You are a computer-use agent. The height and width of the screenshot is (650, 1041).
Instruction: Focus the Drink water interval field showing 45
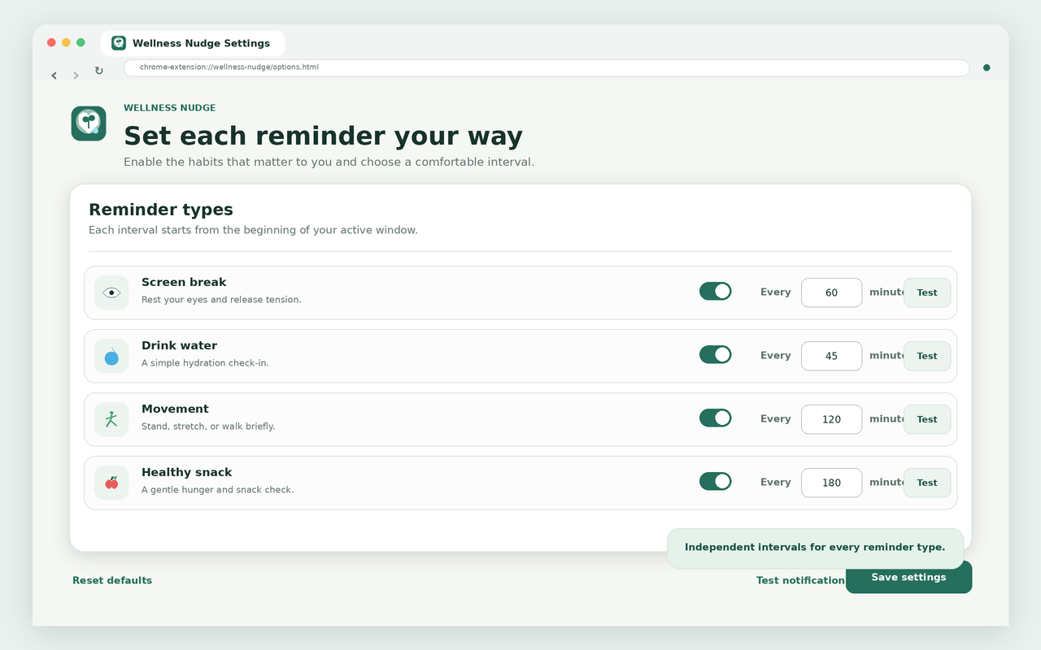[x=831, y=356]
